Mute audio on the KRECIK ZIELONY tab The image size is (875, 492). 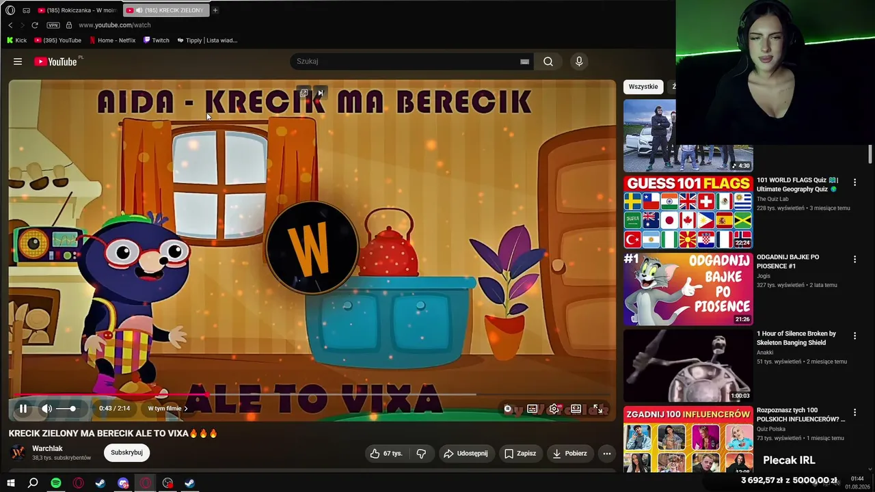(x=139, y=10)
